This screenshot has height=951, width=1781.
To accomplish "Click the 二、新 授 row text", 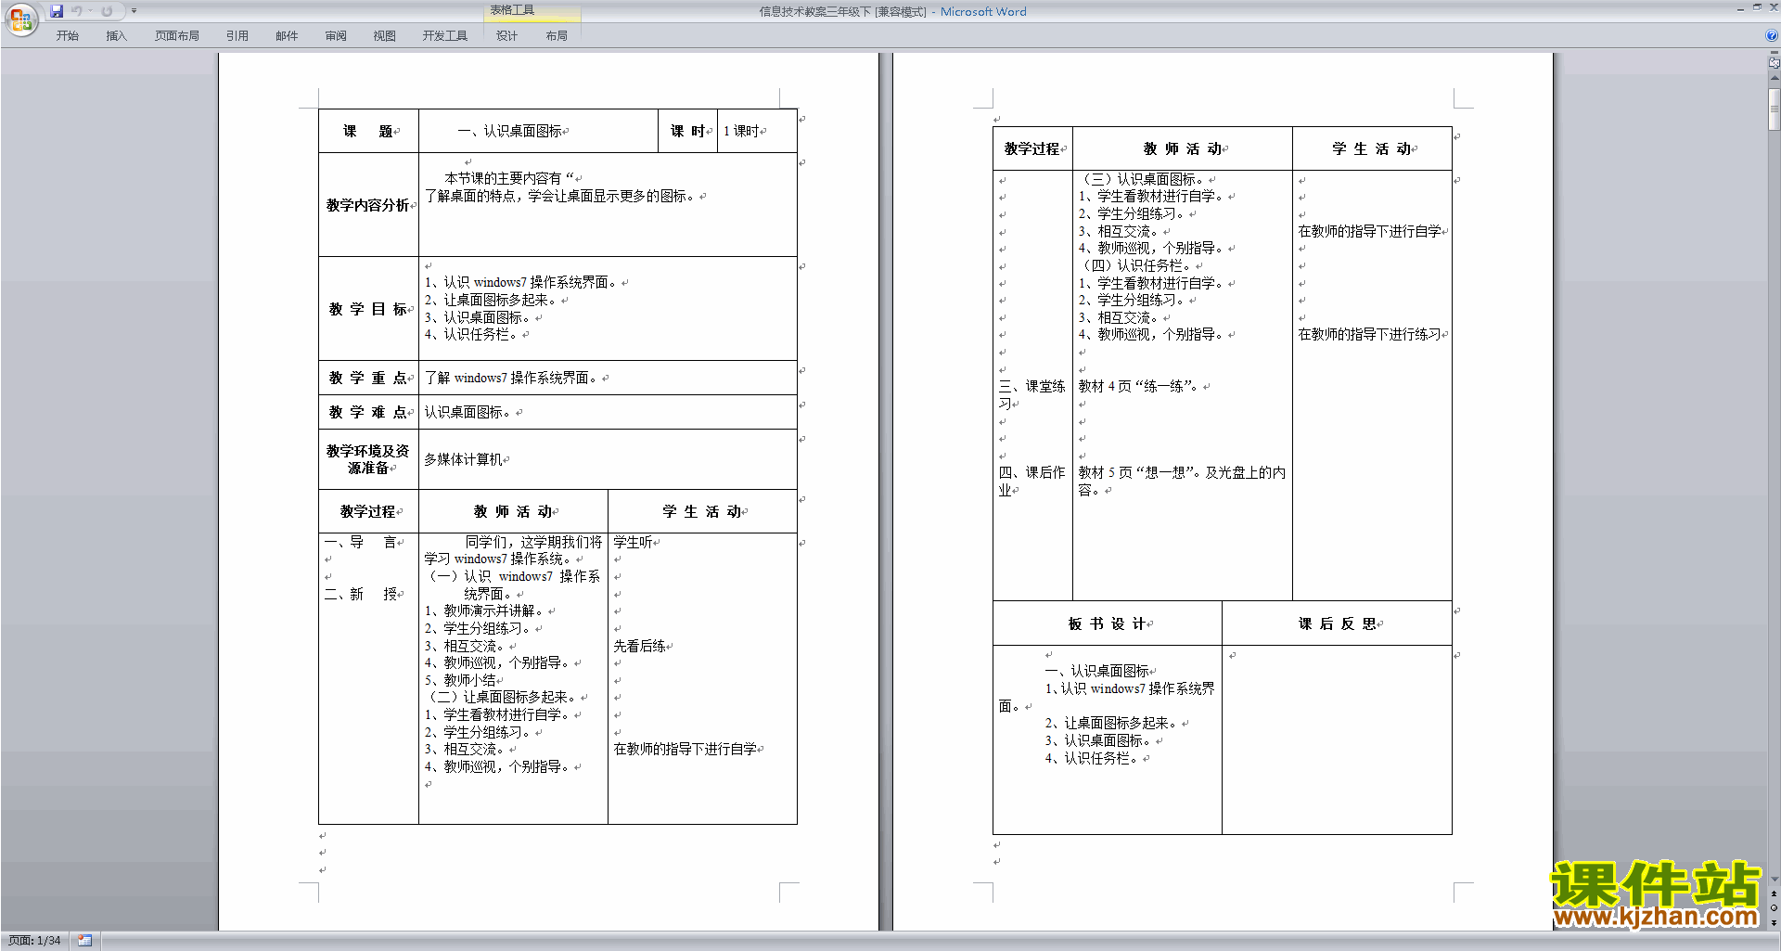I will 361,594.
